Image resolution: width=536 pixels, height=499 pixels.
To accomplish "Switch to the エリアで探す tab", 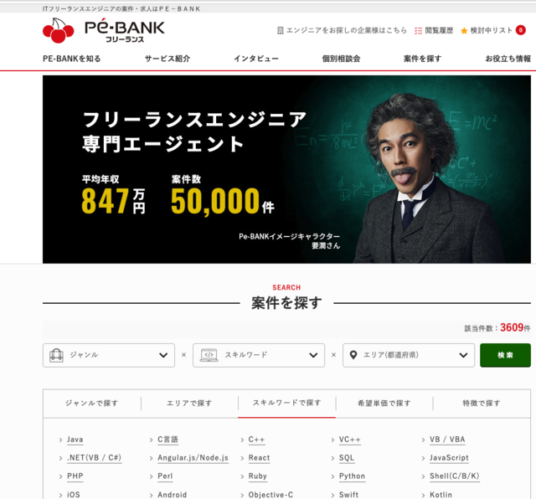I will tap(189, 404).
